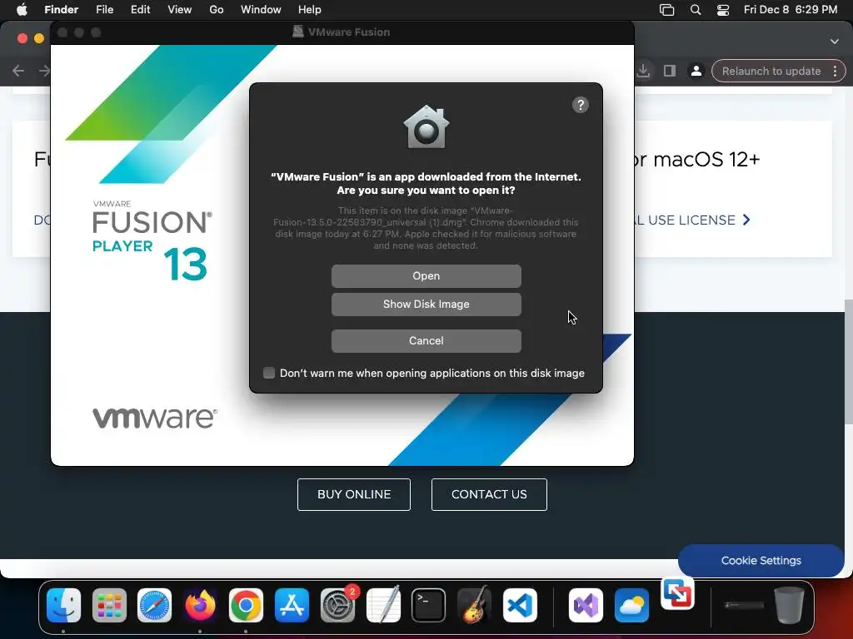Image resolution: width=853 pixels, height=639 pixels.
Task: Click the minimized window item in Dock
Action: (x=744, y=606)
